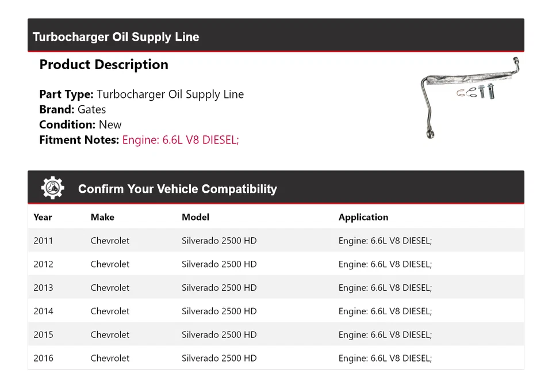The width and height of the screenshot is (552, 388).
Task: Click the 2013 row's Silverado 2500 HD model
Action: point(219,288)
